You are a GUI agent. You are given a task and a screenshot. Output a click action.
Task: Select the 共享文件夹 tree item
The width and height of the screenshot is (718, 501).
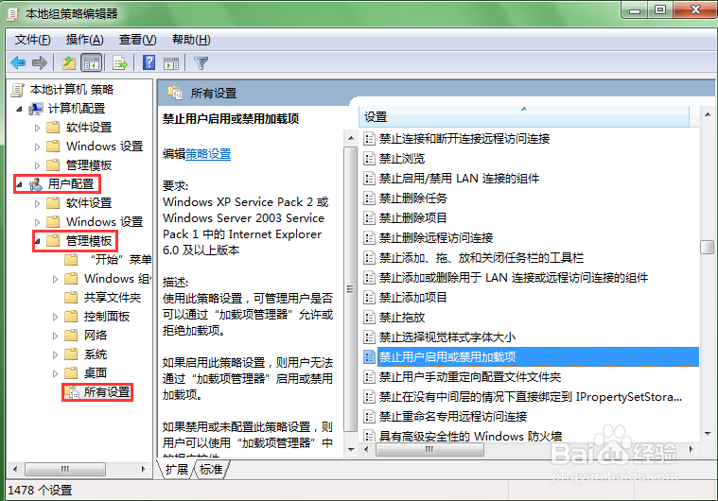(113, 298)
